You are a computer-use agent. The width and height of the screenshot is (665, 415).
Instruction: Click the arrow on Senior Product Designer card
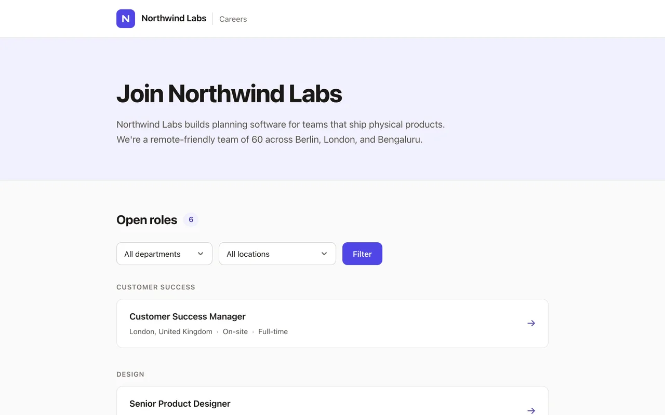coord(531,410)
